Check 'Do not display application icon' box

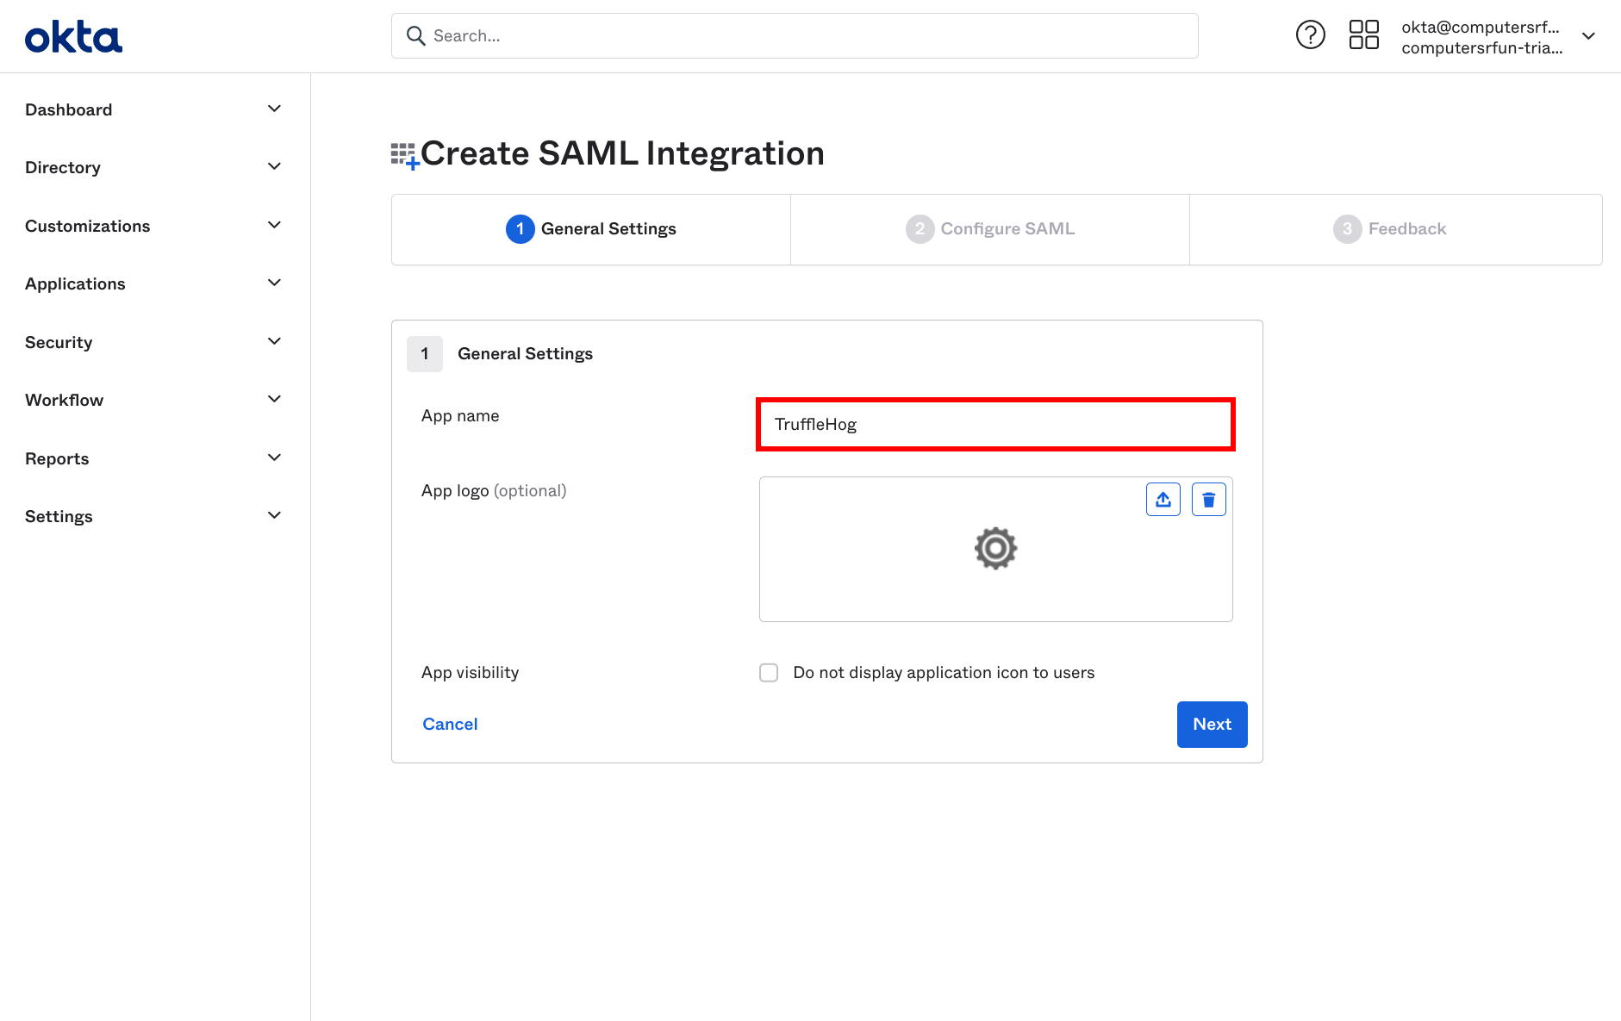769,673
